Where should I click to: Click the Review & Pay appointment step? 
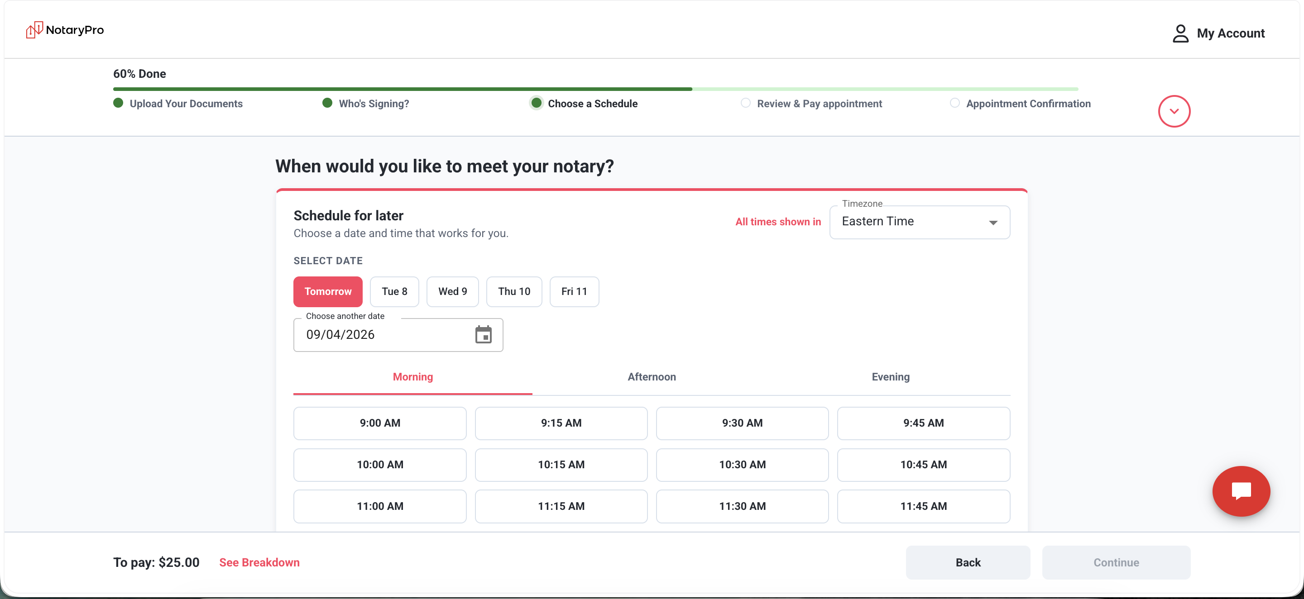tap(811, 103)
